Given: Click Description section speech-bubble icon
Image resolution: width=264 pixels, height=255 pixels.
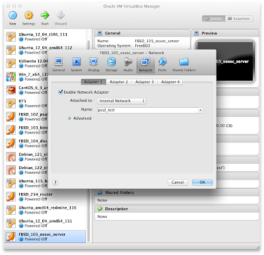Looking at the screenshot, I should (100, 209).
